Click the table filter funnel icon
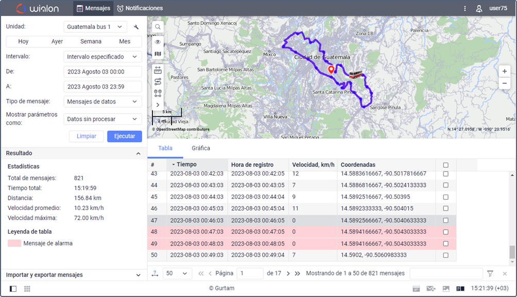 (490, 274)
